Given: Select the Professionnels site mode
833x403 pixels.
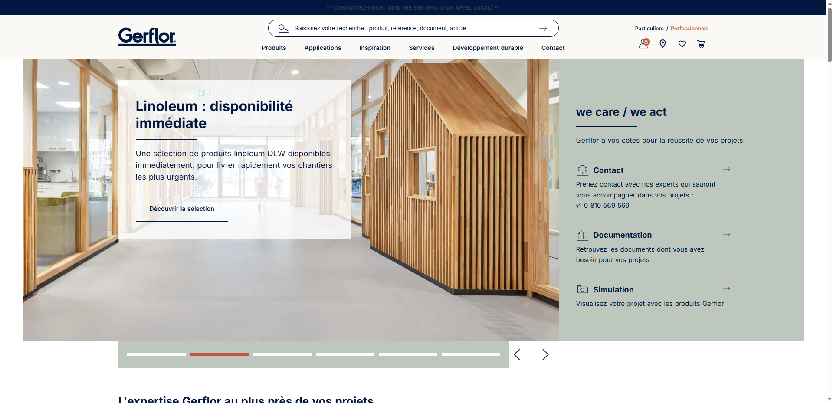Looking at the screenshot, I should (689, 29).
